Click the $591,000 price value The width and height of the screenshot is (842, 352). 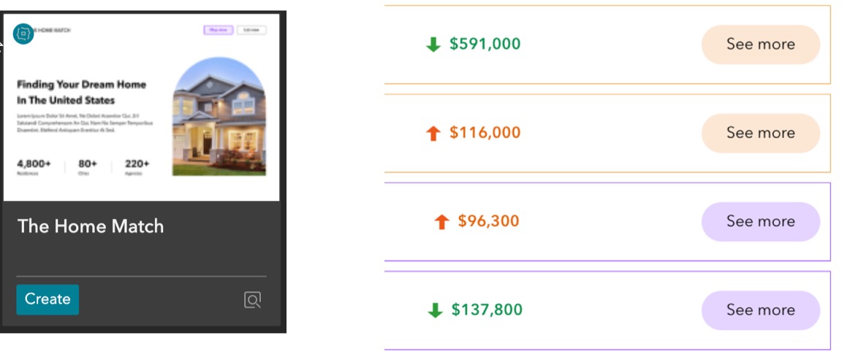pyautogui.click(x=485, y=44)
